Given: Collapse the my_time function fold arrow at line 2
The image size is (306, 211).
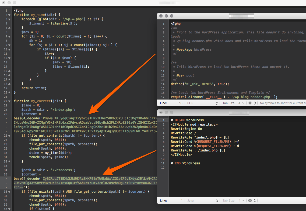Looking at the screenshot, I should pos(9,15).
